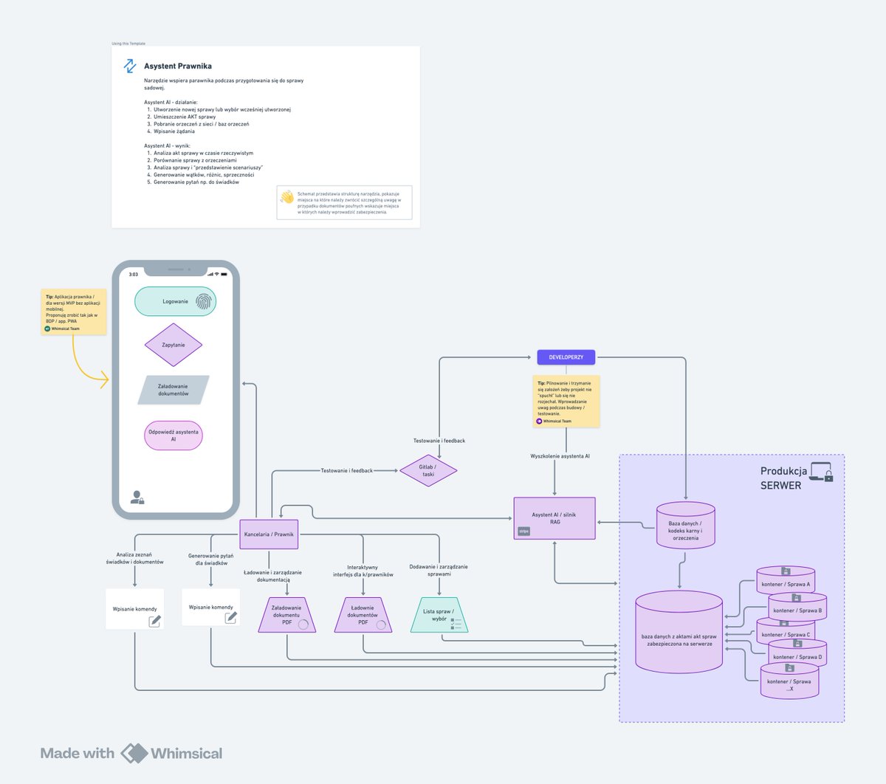This screenshot has height=784, width=886.
Task: Click the locked folder icon on kontener Sprawa B
Action: [x=796, y=597]
